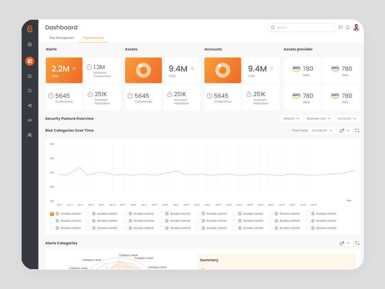Check fifth Access control box in third row
This screenshot has height=289, width=385.
click(x=198, y=228)
